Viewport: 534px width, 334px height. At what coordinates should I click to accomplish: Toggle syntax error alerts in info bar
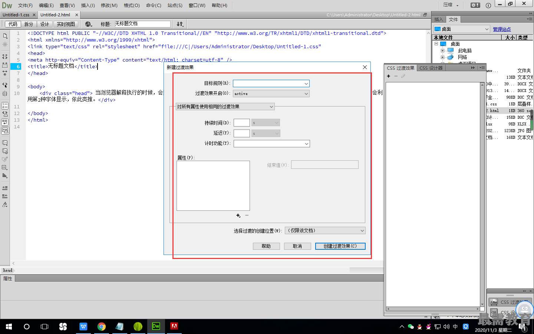5,130
